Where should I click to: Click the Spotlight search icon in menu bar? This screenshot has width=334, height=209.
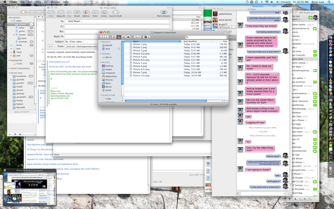329,2
